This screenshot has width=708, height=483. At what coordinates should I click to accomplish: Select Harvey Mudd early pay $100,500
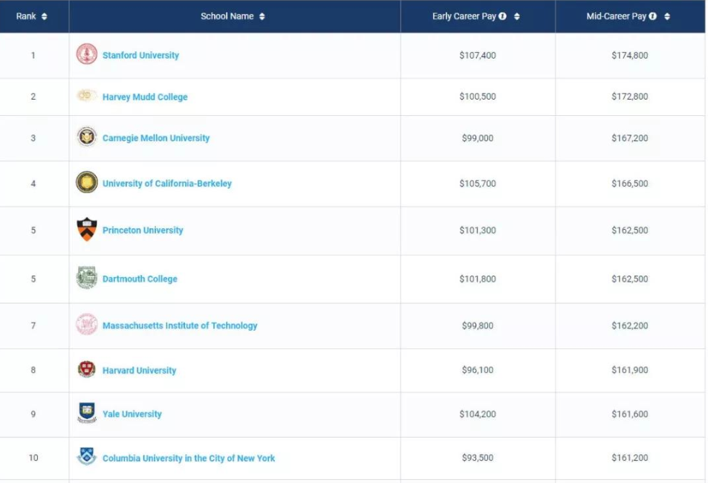point(477,97)
